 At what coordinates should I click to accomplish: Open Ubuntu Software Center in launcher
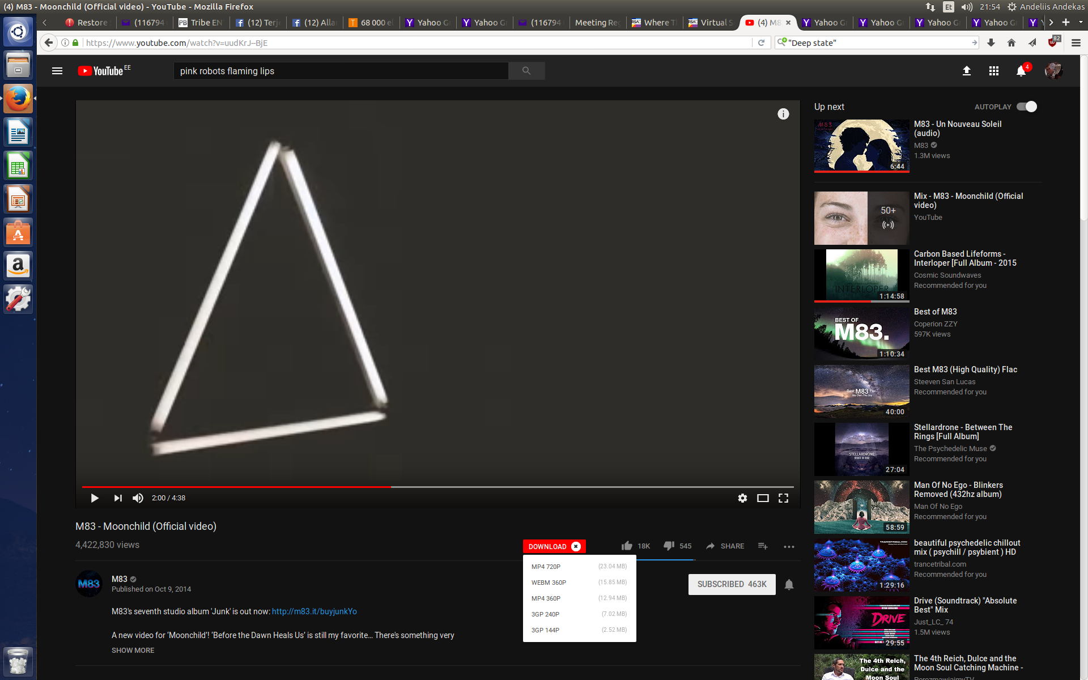18,233
